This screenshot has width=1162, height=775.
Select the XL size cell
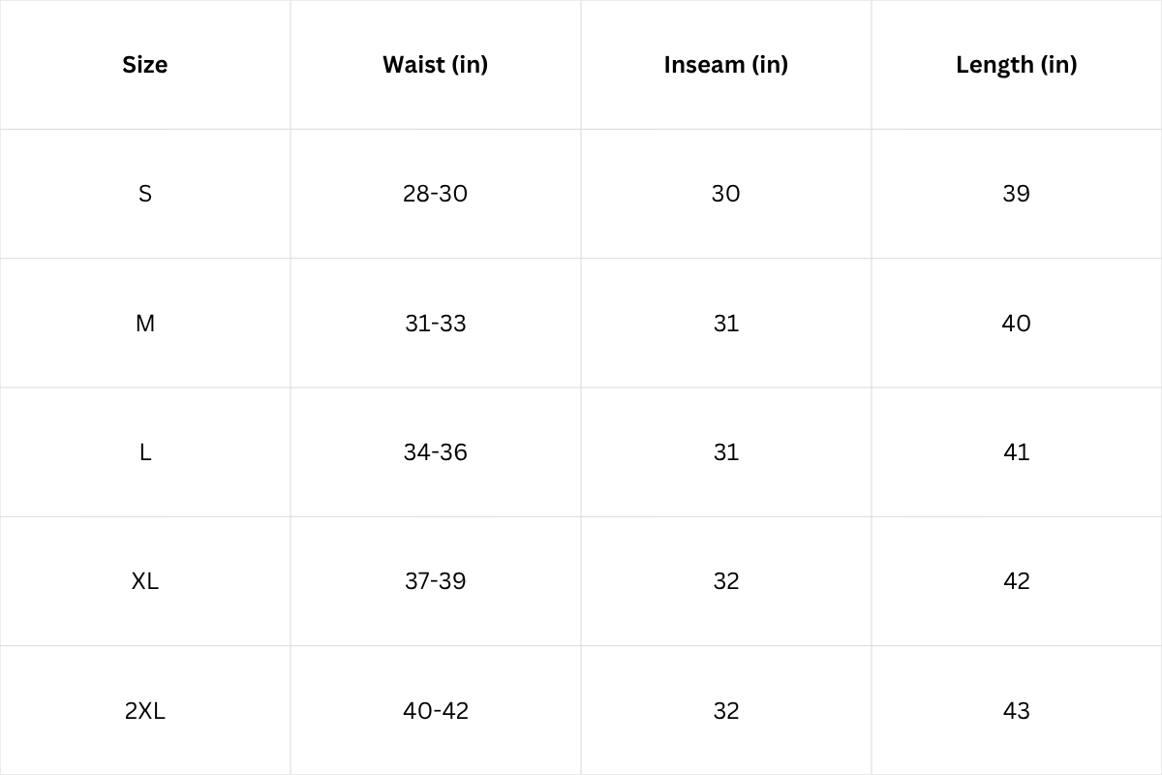pos(145,581)
